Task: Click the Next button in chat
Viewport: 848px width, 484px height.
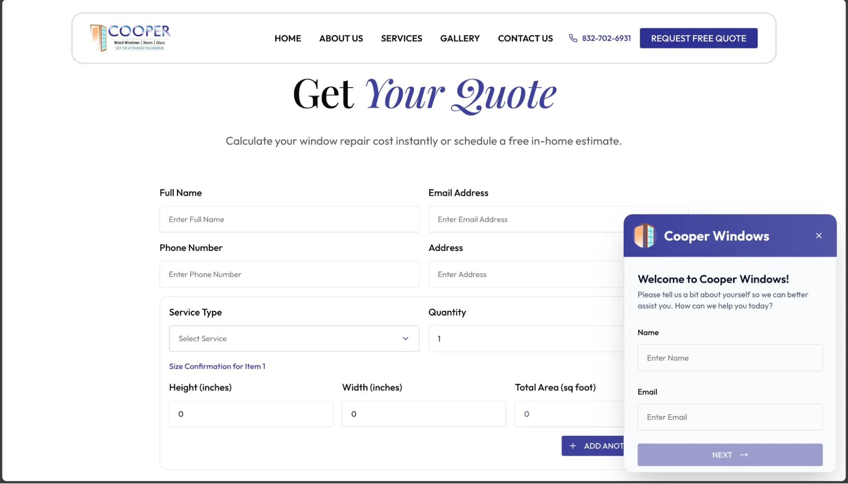Action: pos(730,455)
